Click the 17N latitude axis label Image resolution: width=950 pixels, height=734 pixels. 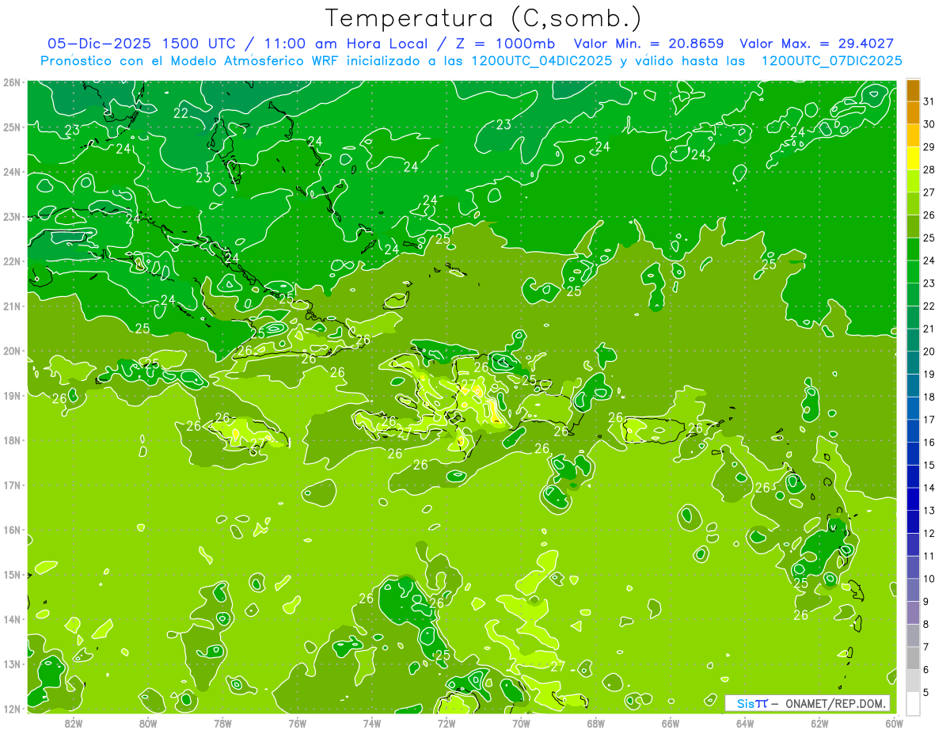tap(11, 485)
